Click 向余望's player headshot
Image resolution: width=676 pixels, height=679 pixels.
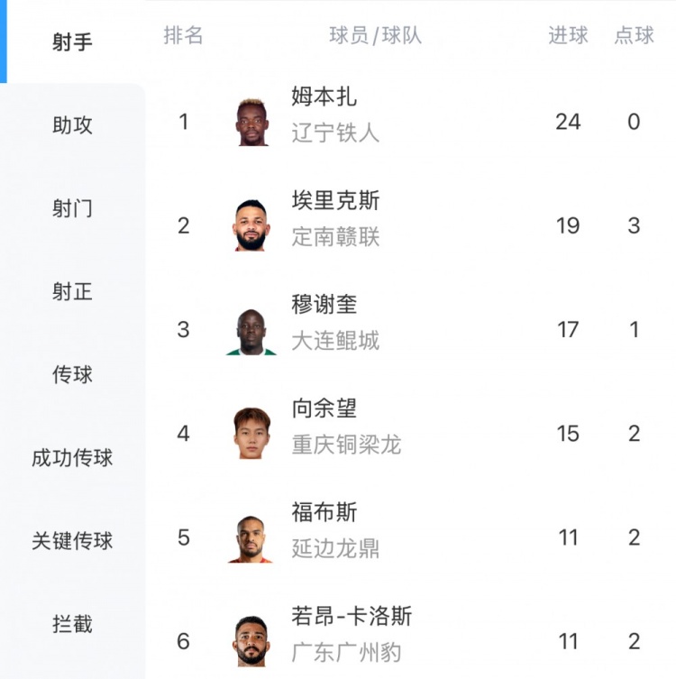pyautogui.click(x=251, y=434)
